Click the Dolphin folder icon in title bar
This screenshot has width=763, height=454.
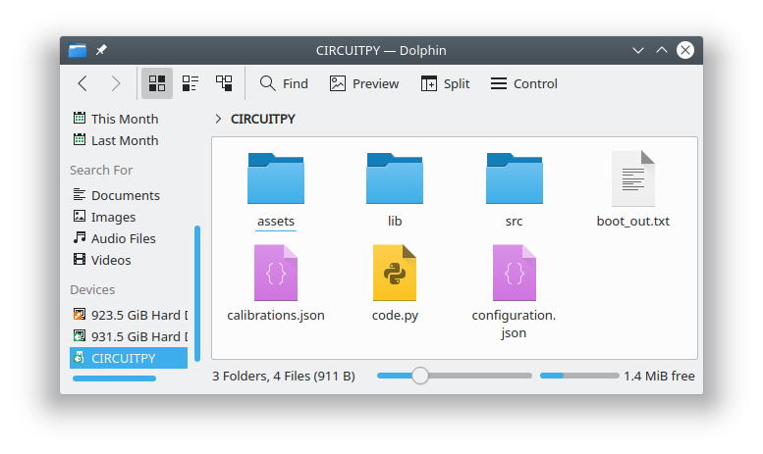(x=78, y=50)
